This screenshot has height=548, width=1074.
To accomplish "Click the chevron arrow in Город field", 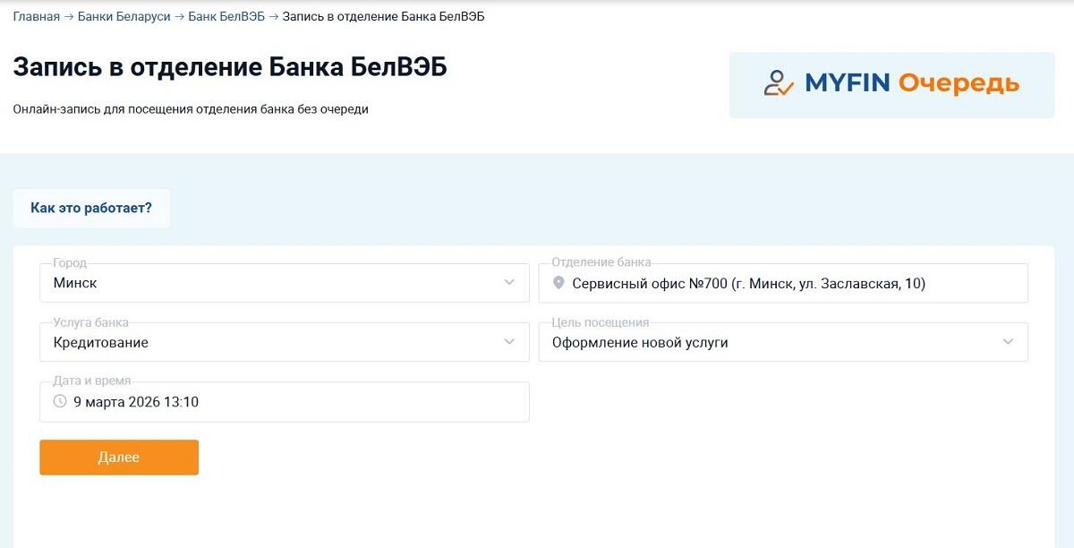I will point(509,283).
